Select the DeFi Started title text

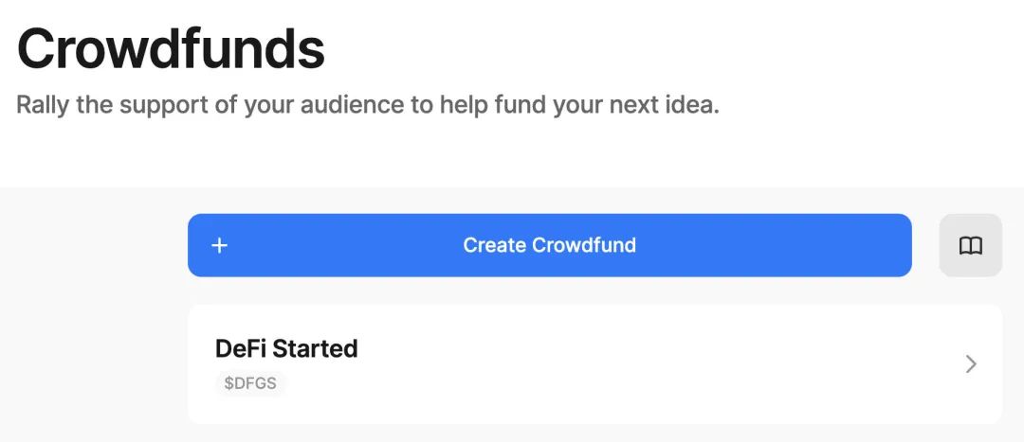(x=286, y=349)
